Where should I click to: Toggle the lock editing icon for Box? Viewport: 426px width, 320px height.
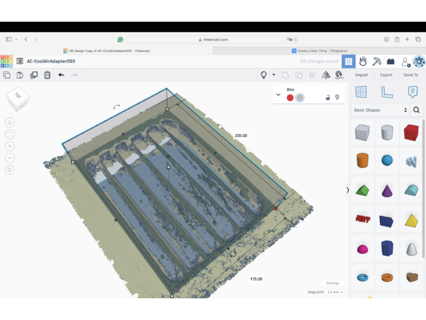coord(328,98)
